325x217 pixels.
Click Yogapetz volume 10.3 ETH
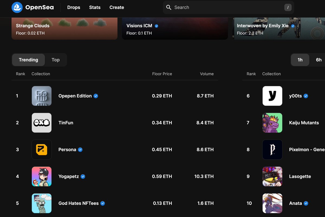click(204, 176)
